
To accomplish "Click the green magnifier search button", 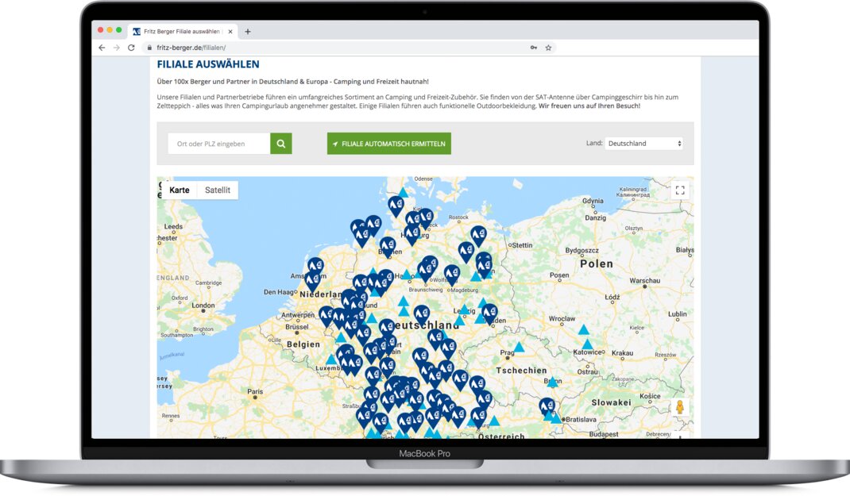I will coord(281,144).
